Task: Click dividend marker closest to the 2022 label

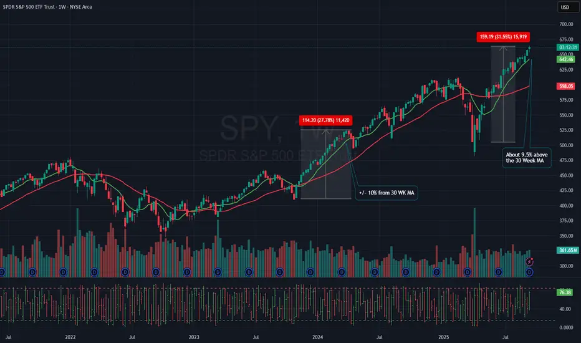Action: click(x=64, y=272)
